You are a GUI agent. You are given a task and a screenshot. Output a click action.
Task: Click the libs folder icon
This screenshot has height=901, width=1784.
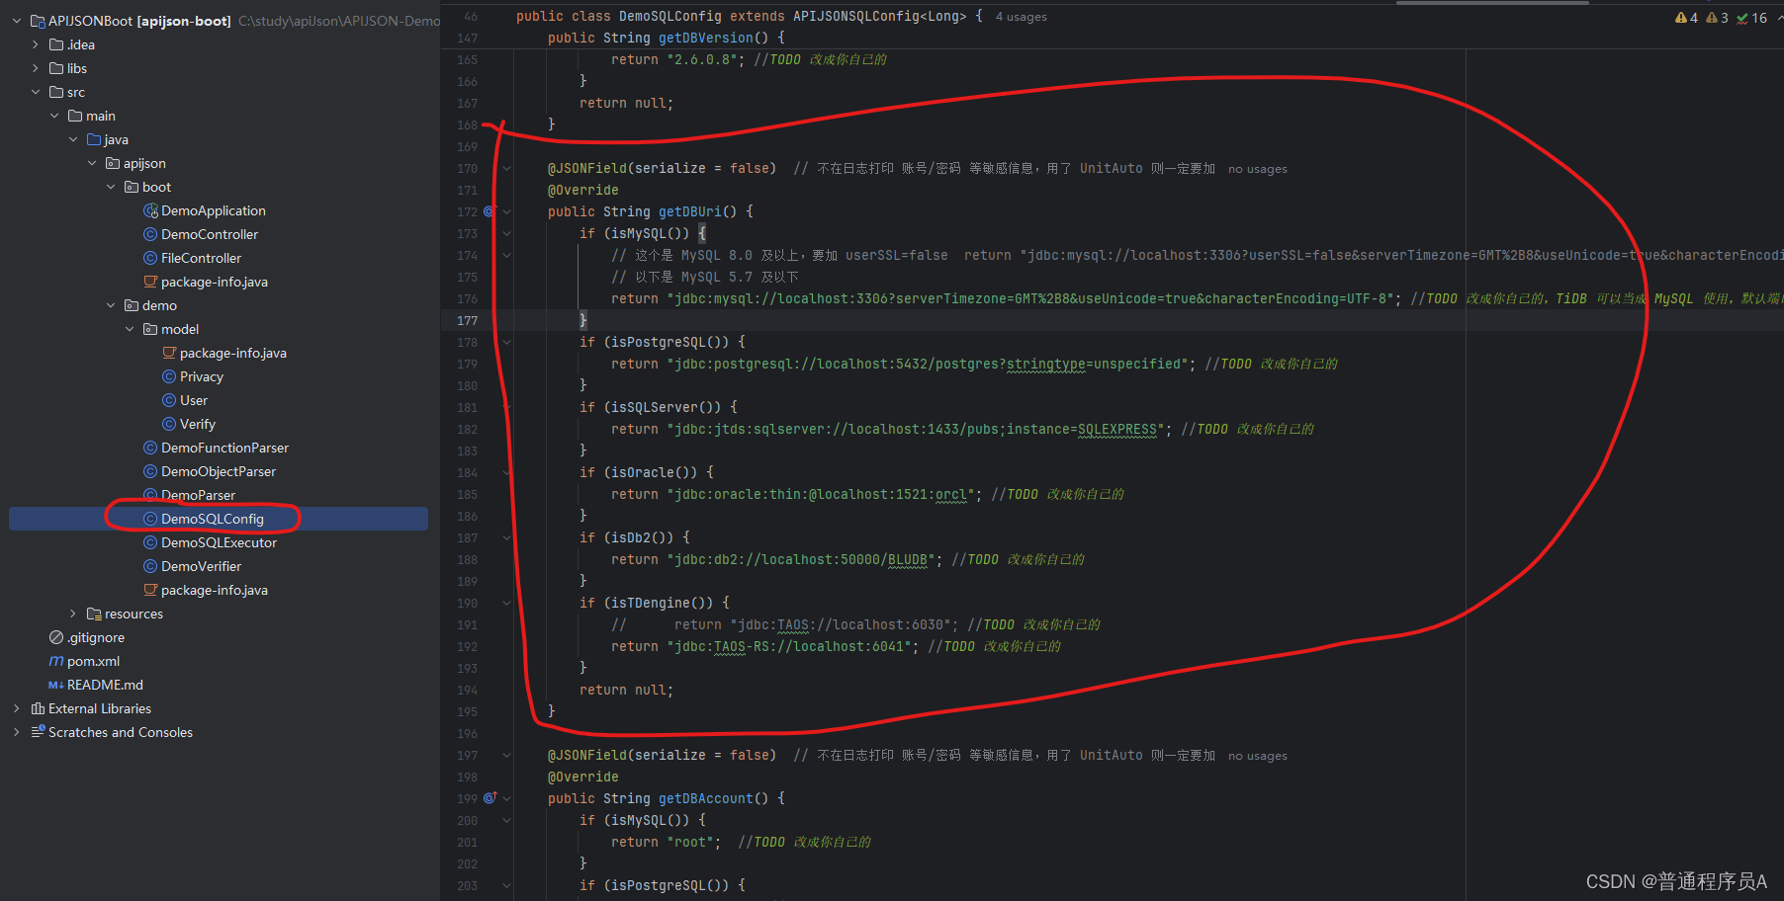coord(56,68)
